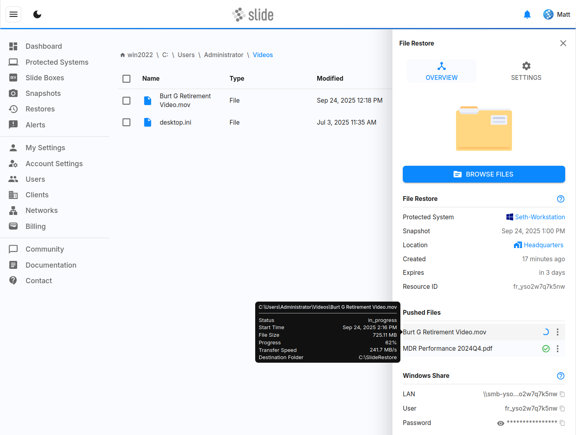Image resolution: width=576 pixels, height=435 pixels.
Task: Select the desktop.ini file checkbox
Action: click(x=126, y=122)
